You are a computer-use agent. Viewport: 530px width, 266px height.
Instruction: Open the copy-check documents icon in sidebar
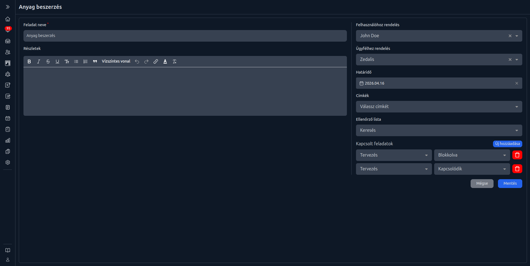point(8,151)
